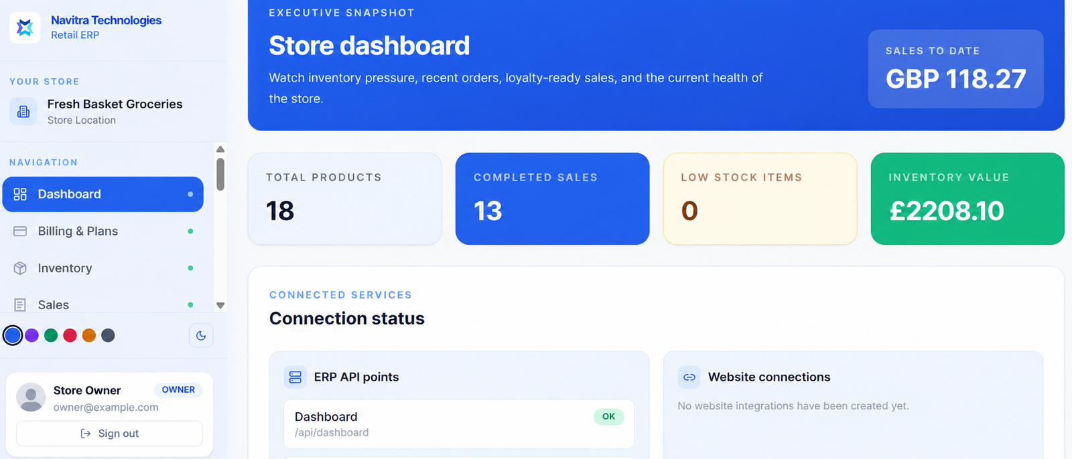Click the sign out arrow icon
The height and width of the screenshot is (459, 1072).
point(86,434)
